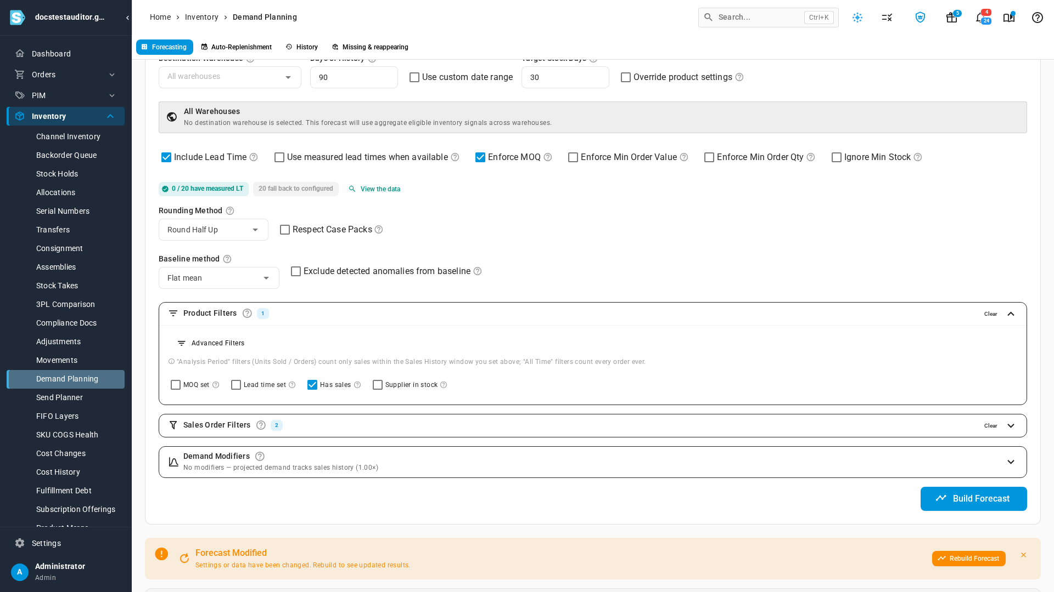Click the Rebuild Forecast button
Viewport: 1054px width, 592px height.
[x=969, y=559]
